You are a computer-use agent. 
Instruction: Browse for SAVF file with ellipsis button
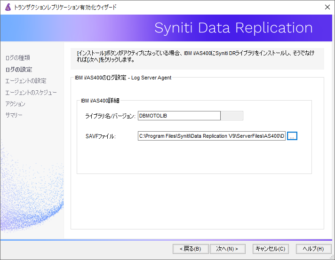pyautogui.click(x=292, y=136)
